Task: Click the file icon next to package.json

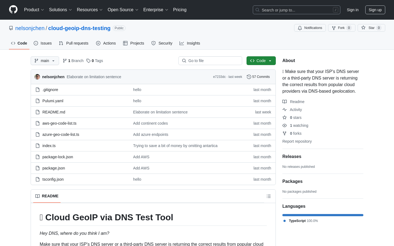Action: (x=38, y=168)
